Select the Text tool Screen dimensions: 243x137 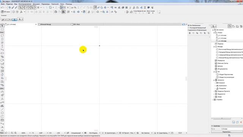[x=2, y=99]
